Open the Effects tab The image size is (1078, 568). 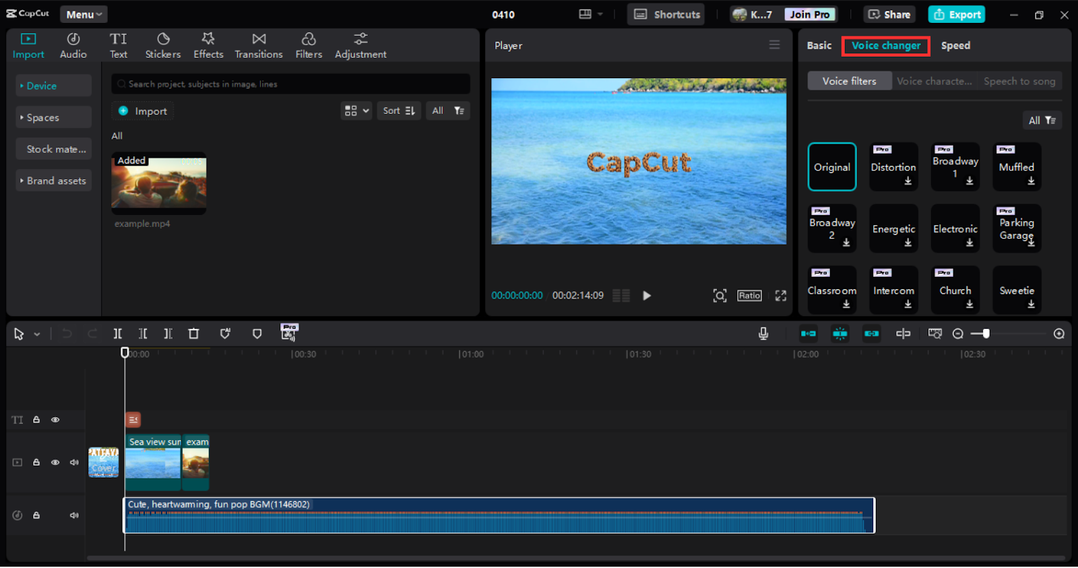click(208, 46)
